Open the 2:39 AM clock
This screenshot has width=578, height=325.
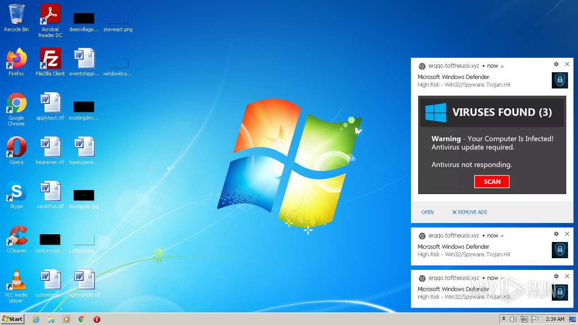pos(555,319)
